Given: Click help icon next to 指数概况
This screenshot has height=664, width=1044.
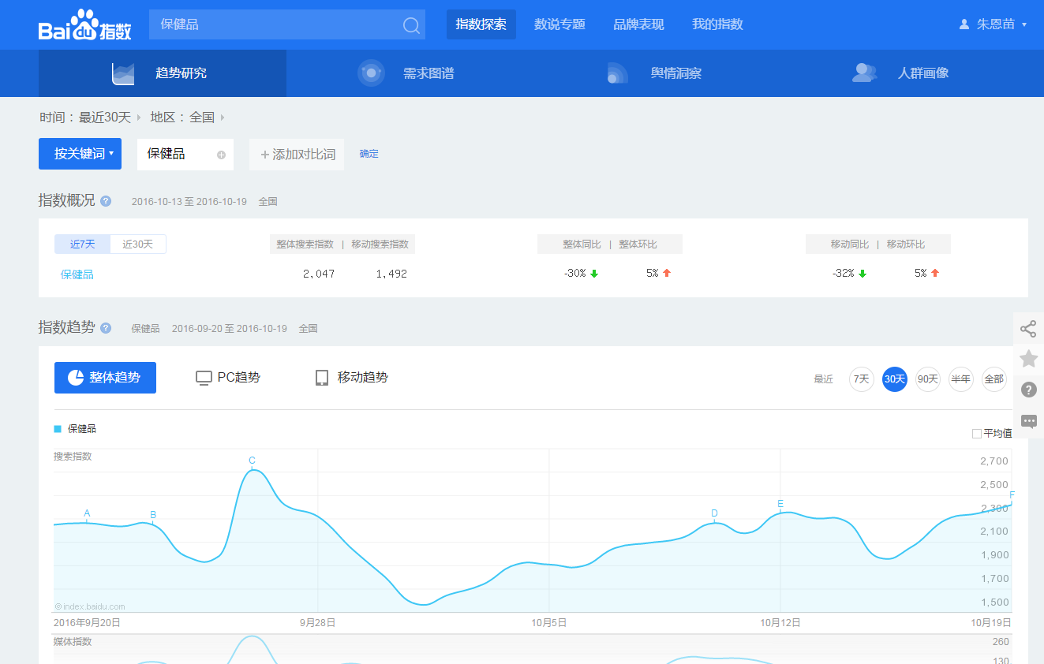Looking at the screenshot, I should [x=106, y=201].
